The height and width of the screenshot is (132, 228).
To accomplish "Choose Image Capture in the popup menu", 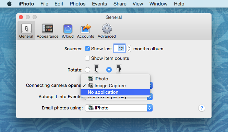I will point(115,85).
